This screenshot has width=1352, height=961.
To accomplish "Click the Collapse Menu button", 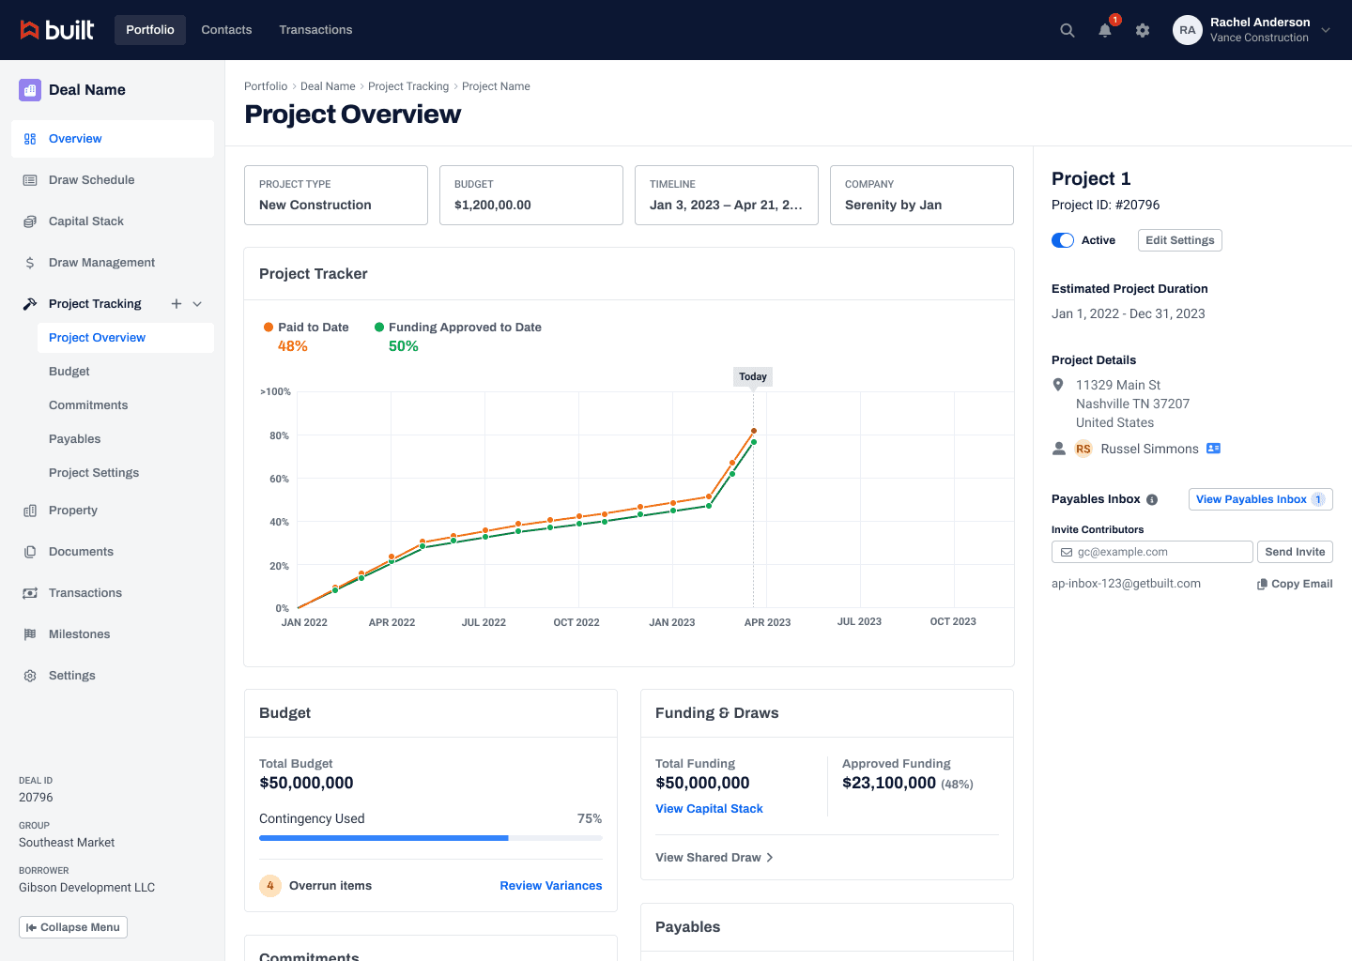I will click(73, 927).
